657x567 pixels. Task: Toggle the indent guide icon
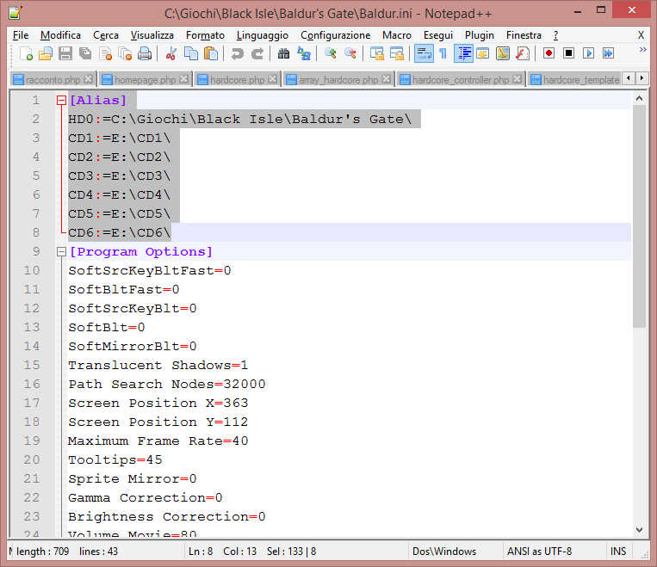463,53
